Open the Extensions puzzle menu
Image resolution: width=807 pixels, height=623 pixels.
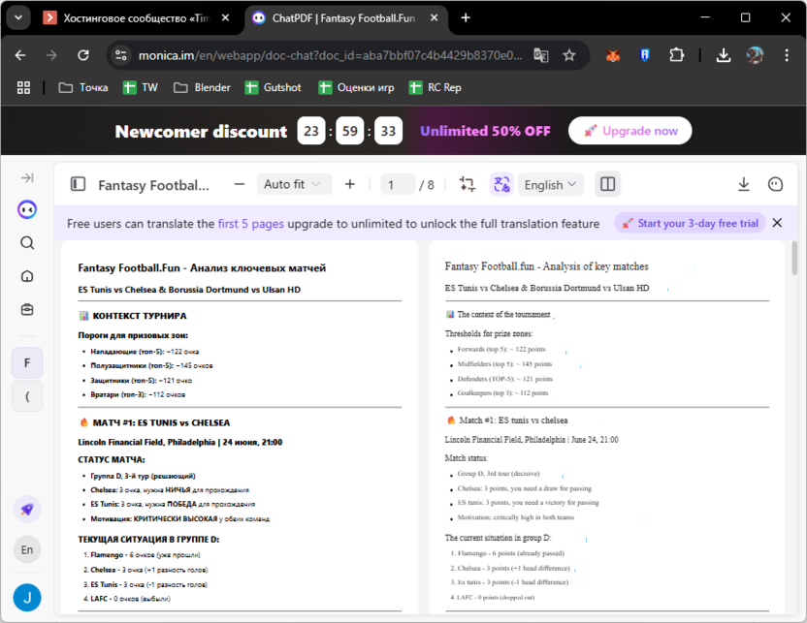coord(676,55)
